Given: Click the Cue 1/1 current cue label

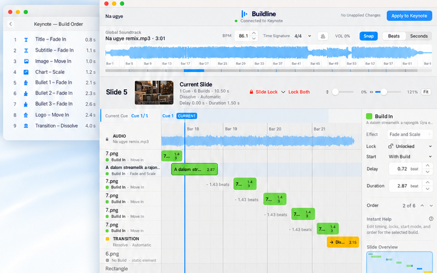Looking at the screenshot, I should click(x=140, y=116).
